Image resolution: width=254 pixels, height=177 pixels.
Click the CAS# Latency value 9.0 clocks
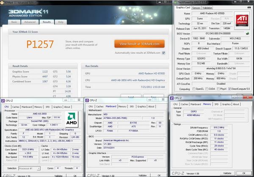click(x=219, y=135)
